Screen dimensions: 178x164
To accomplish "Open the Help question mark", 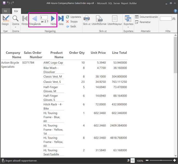I will point(175,11).
